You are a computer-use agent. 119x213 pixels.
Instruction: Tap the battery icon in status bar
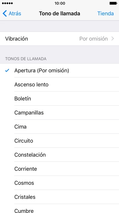(113, 3)
